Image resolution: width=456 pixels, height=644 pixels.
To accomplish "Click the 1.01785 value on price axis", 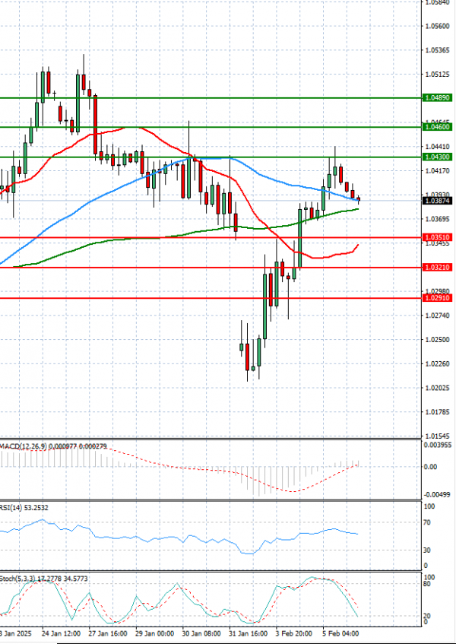I will click(438, 411).
